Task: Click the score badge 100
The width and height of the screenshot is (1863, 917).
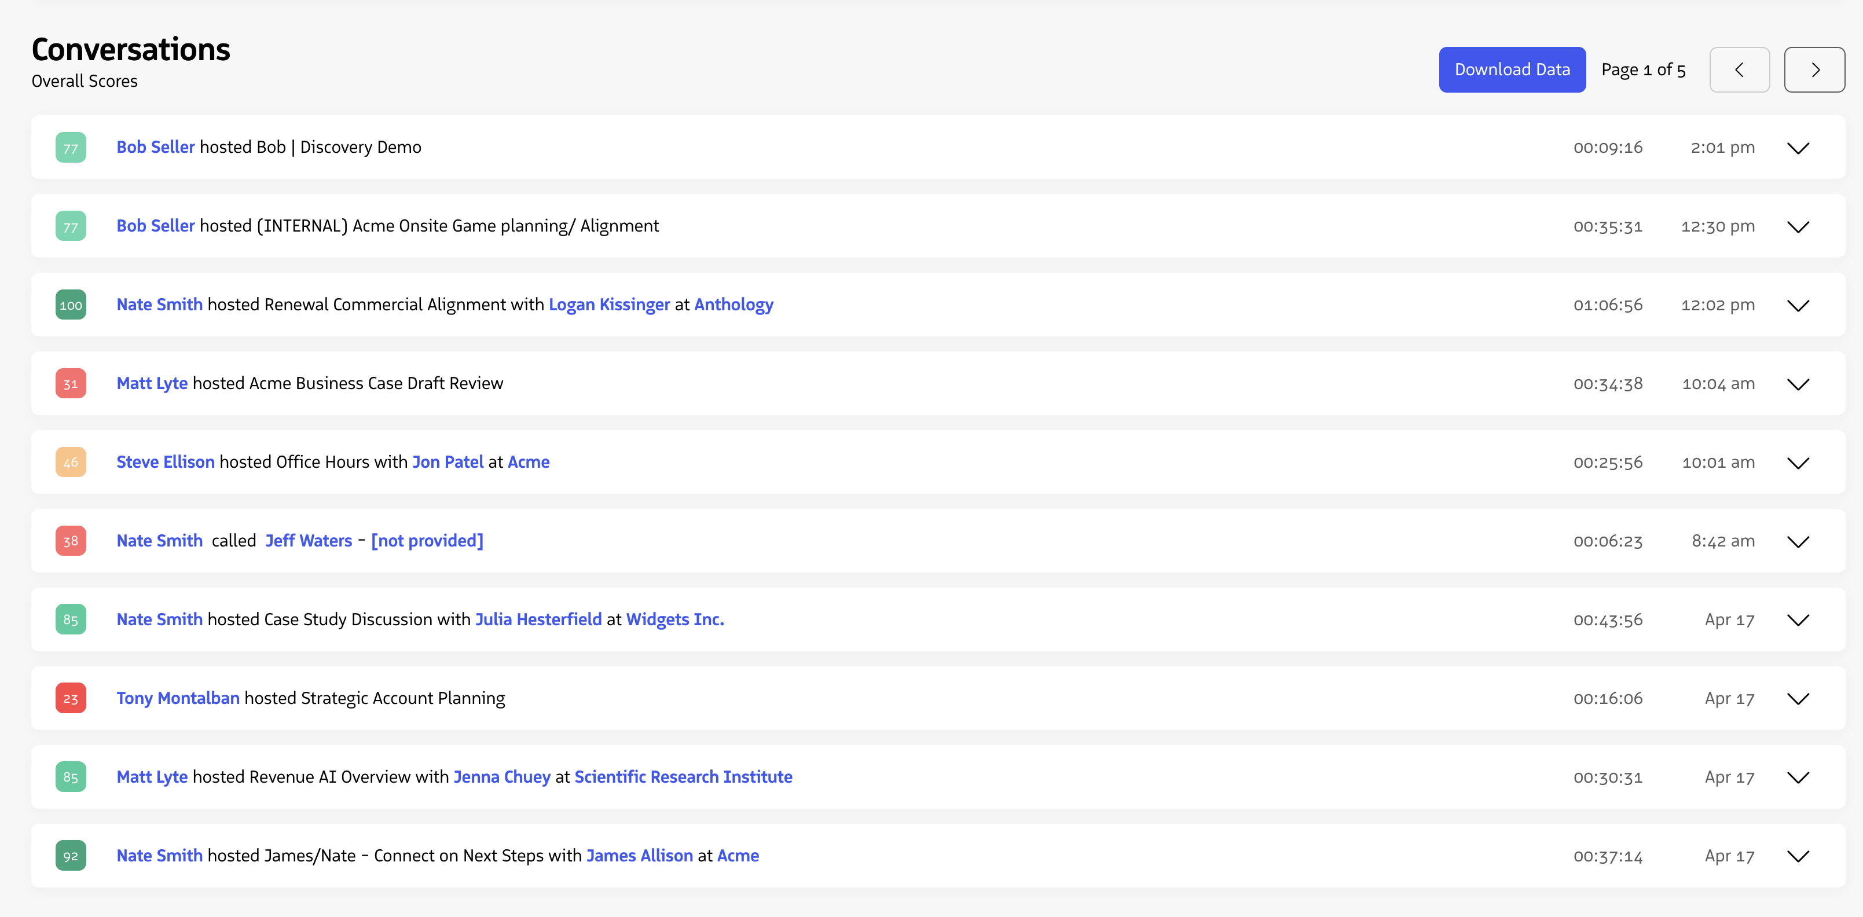Action: [x=71, y=305]
